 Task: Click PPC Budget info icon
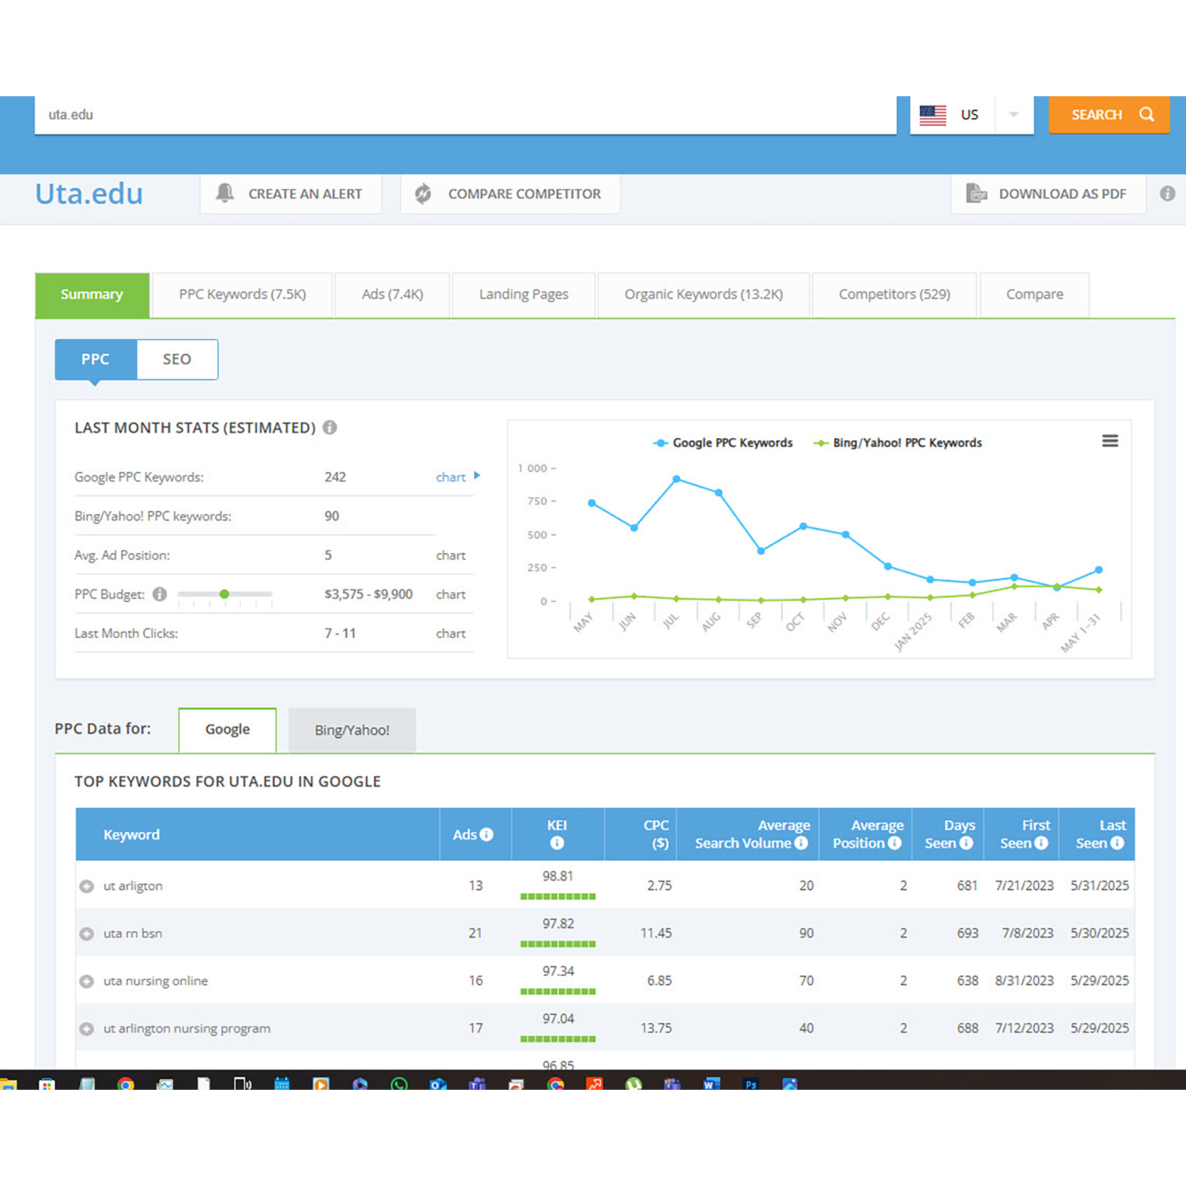click(159, 594)
